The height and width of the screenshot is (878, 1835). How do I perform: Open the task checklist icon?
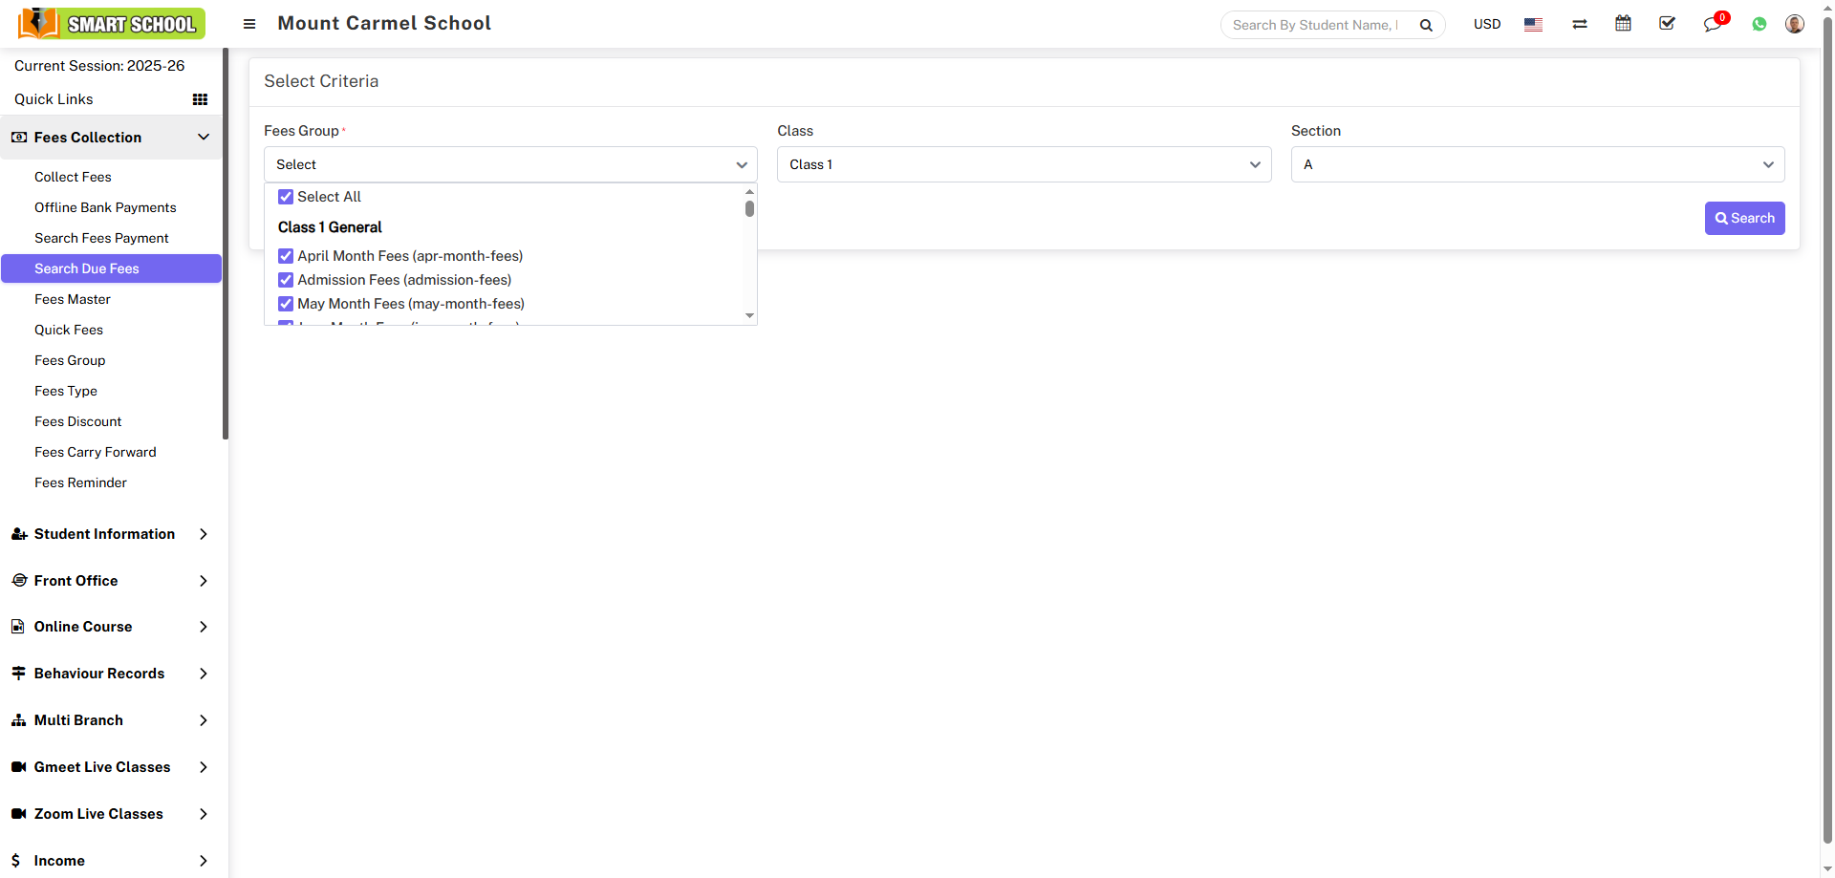1667,24
